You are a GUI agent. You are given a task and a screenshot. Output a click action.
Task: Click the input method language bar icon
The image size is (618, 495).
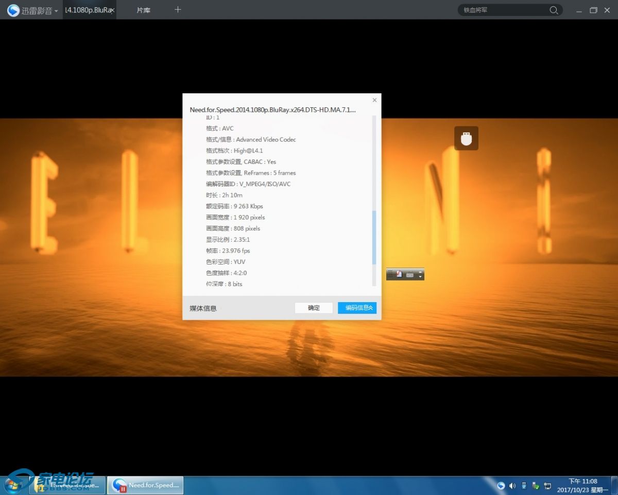tap(399, 274)
